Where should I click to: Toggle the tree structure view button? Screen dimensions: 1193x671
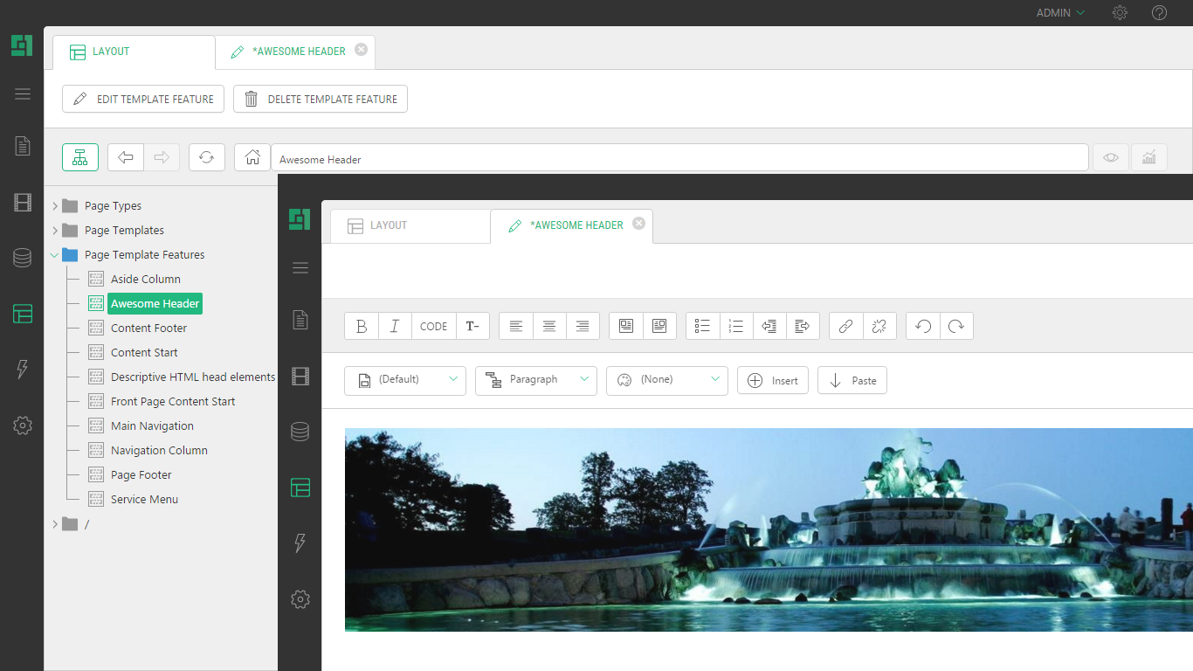tap(80, 157)
